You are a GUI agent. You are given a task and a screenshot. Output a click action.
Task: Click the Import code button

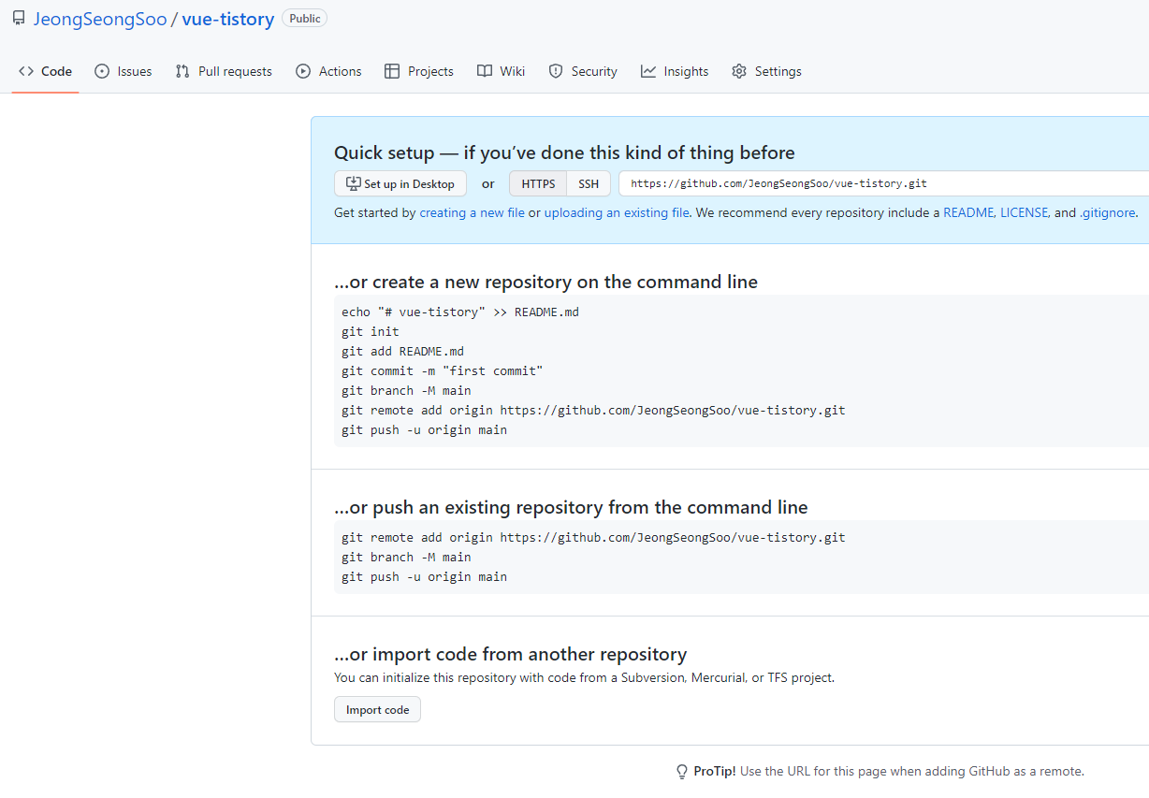point(378,709)
